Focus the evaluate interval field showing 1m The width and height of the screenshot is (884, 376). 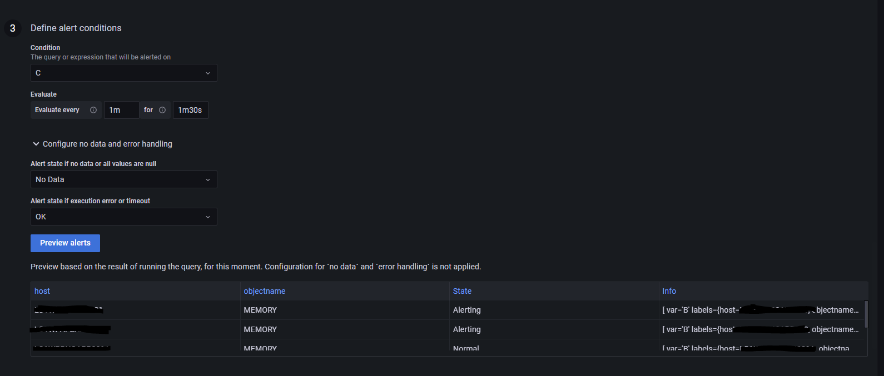click(x=121, y=110)
